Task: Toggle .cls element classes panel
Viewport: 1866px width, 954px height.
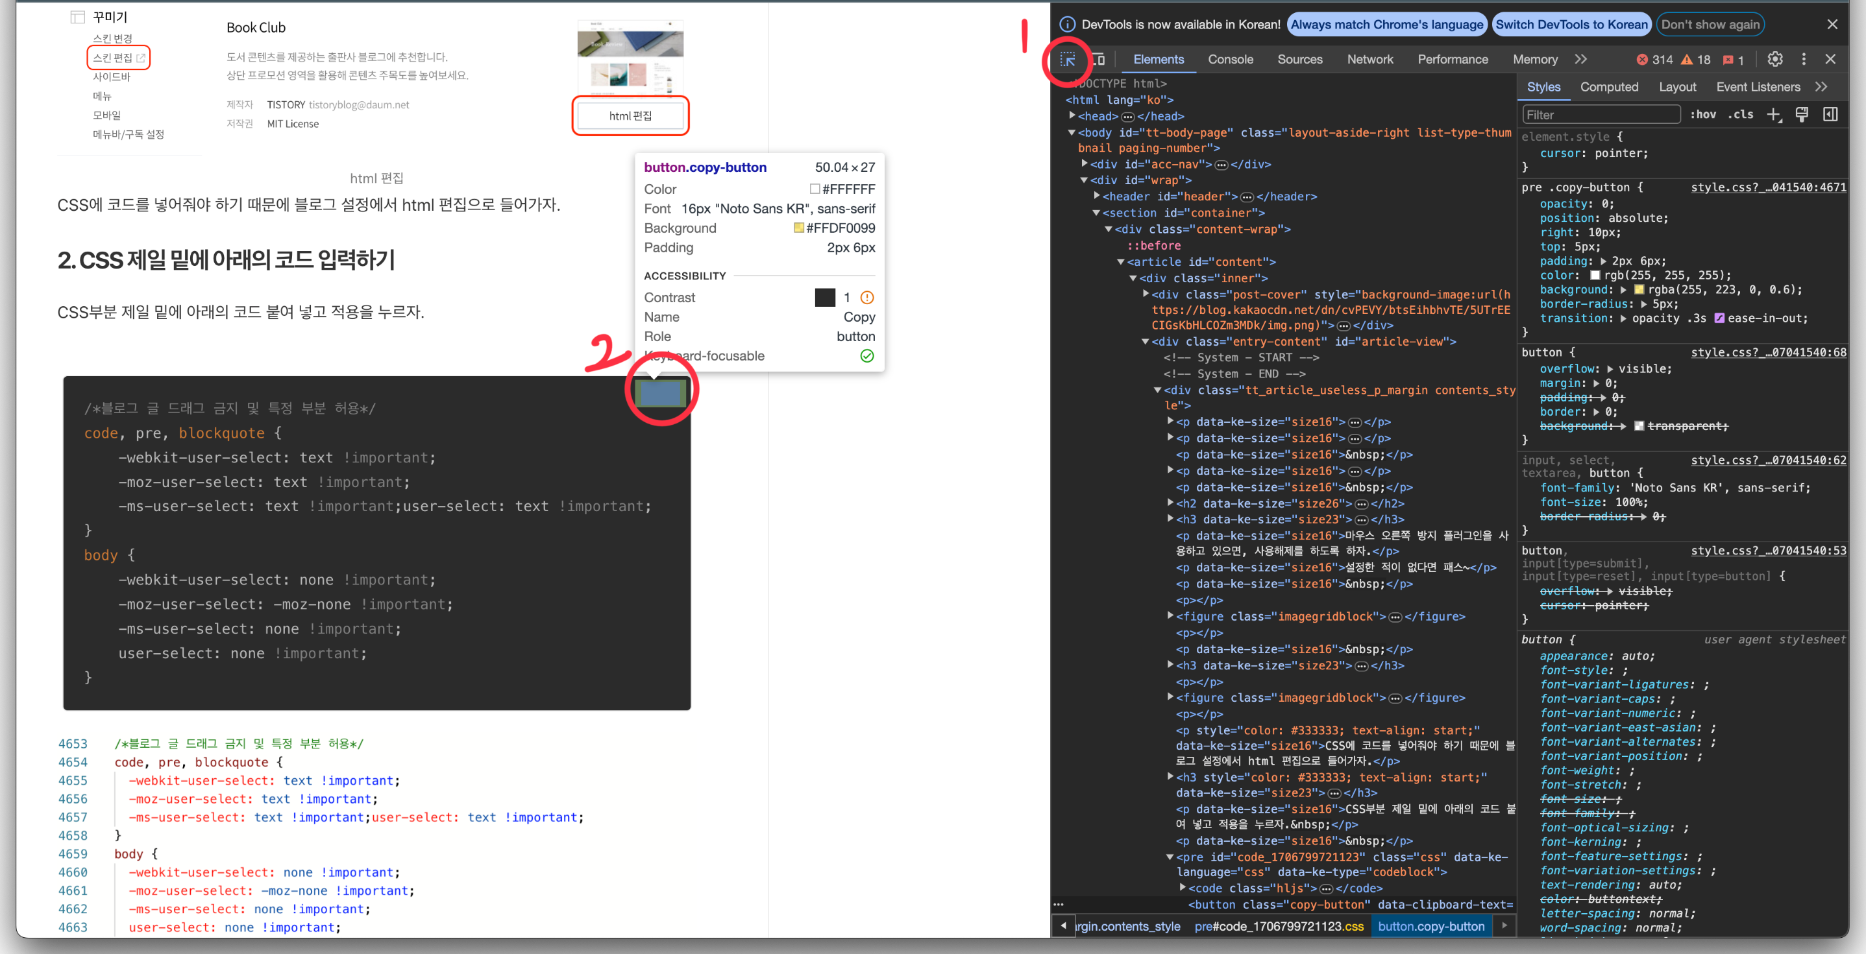Action: (1740, 114)
